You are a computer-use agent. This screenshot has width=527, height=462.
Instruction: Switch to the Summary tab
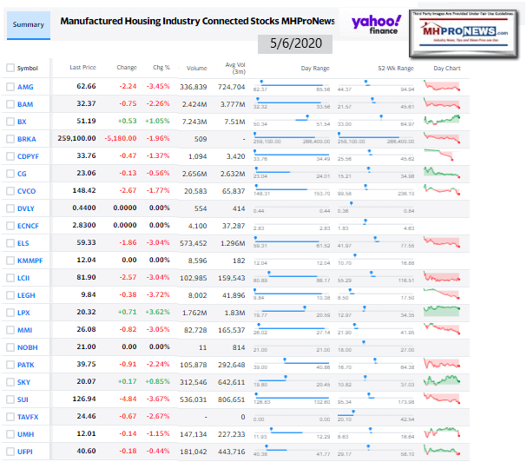click(x=27, y=24)
